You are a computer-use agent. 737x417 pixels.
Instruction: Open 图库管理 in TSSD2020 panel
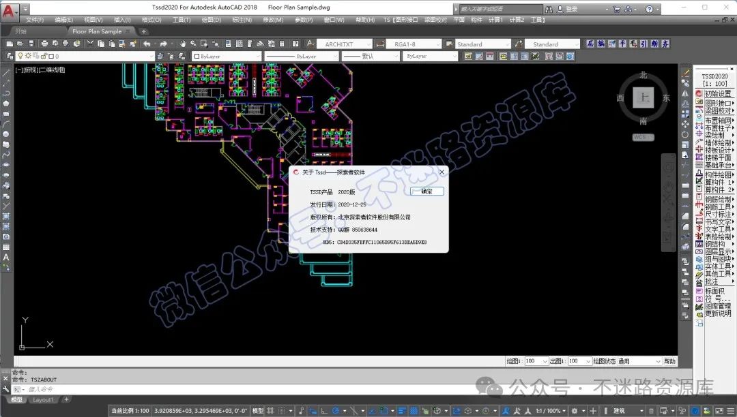click(x=718, y=306)
